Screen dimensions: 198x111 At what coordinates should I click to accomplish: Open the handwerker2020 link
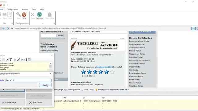click(x=105, y=67)
